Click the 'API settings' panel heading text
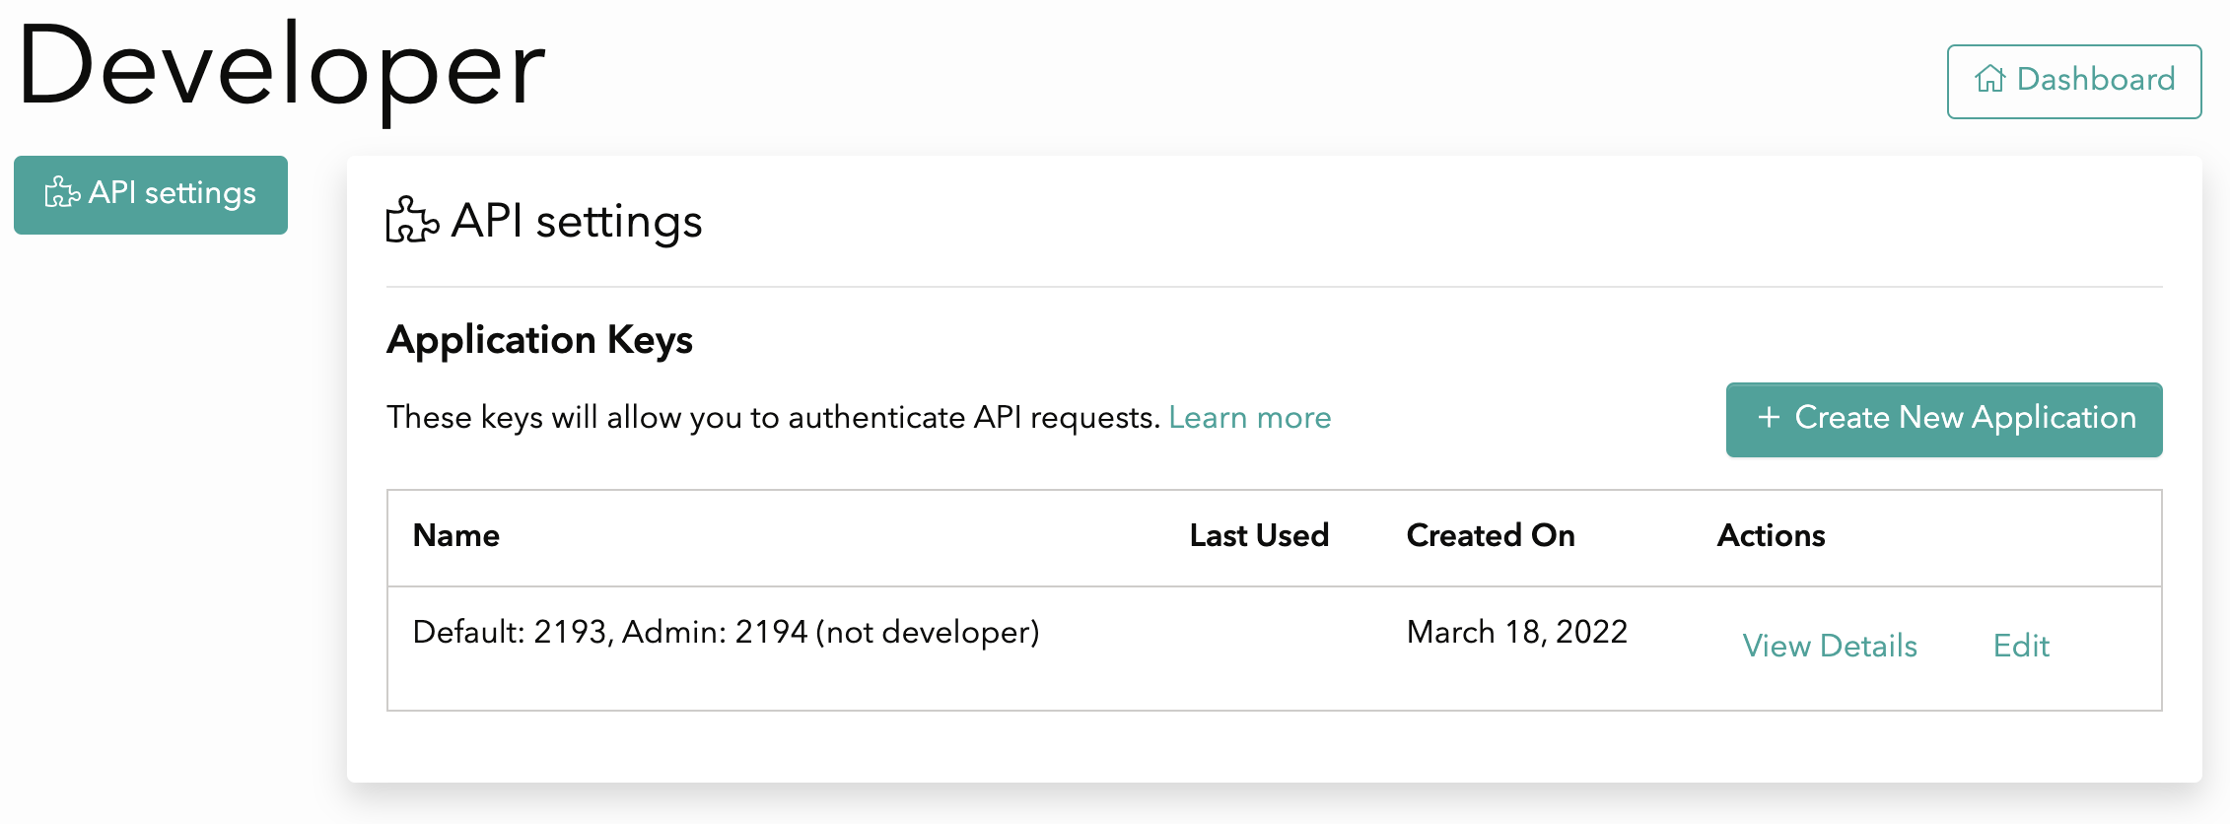The width and height of the screenshot is (2230, 824). pyautogui.click(x=577, y=221)
